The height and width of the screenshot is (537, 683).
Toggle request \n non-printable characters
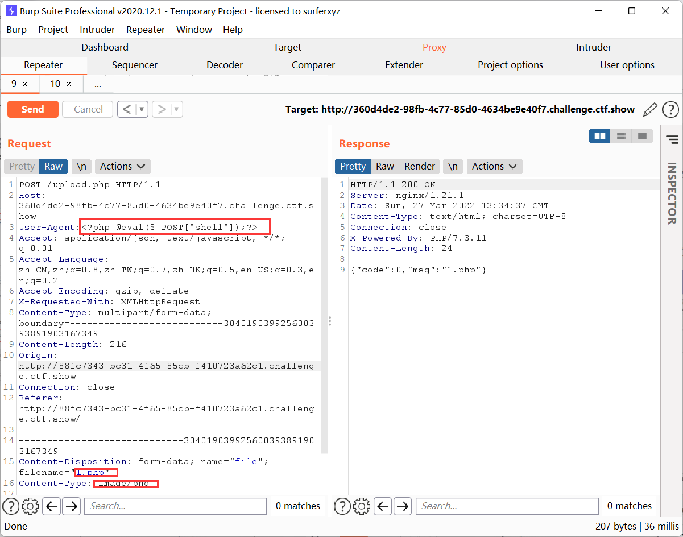pyautogui.click(x=82, y=166)
